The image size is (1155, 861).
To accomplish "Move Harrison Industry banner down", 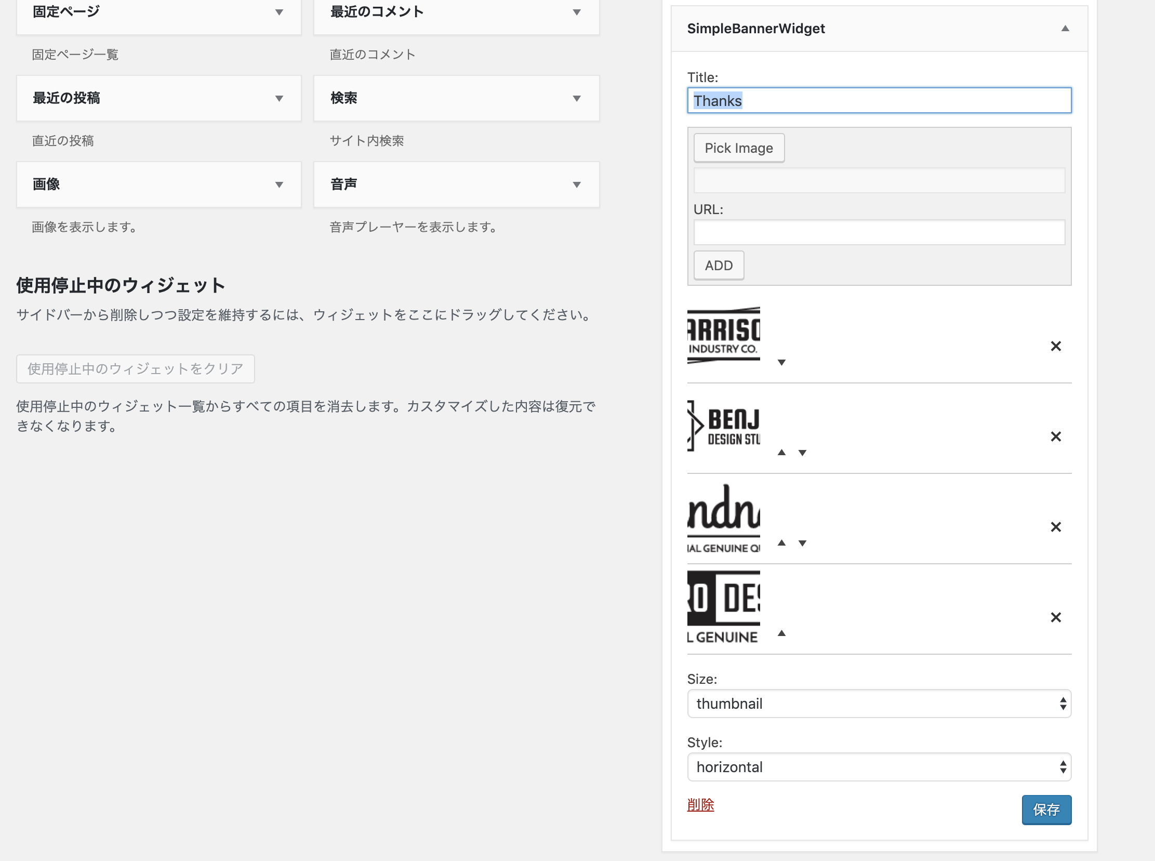I will coord(781,362).
